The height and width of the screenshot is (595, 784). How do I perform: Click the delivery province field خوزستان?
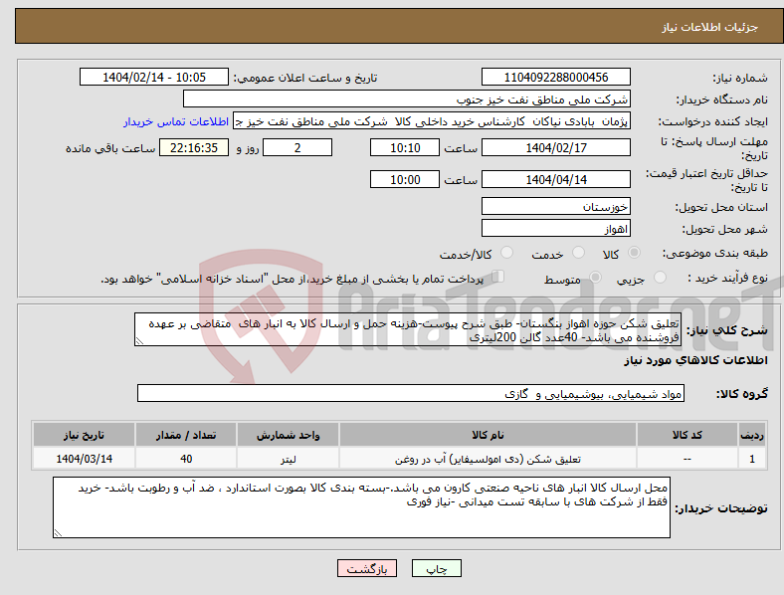coord(556,206)
